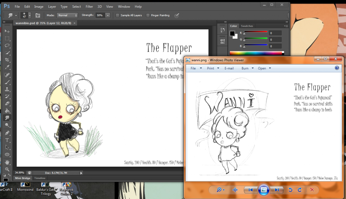This screenshot has width=346, height=199.
Task: Expand the Strength 50% dropdown arrow
Action: [108, 15]
